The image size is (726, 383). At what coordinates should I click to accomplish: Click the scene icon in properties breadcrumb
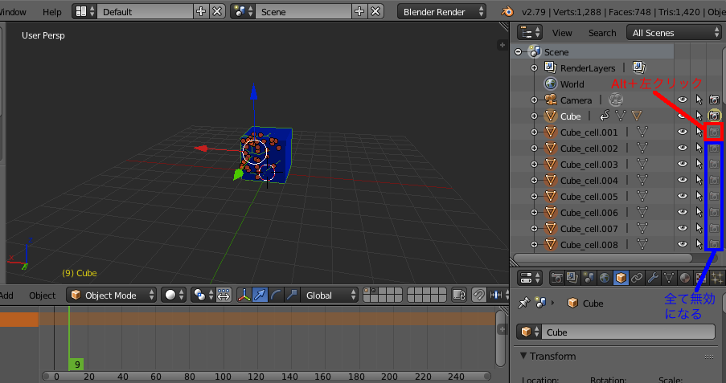540,303
